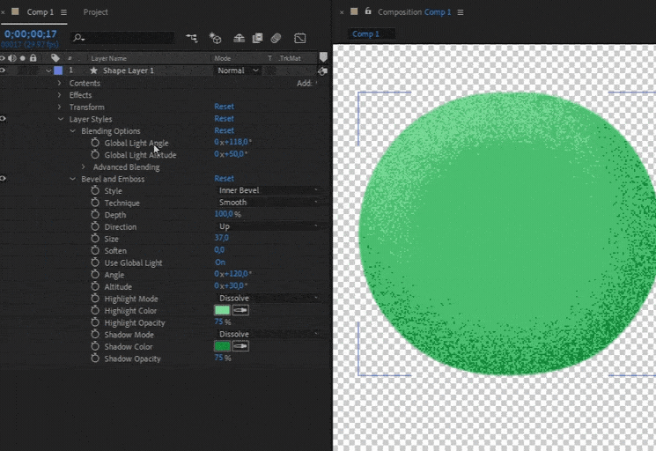Viewport: 656px width, 451px height.
Task: Hide Shape Layer 1 with eye icon
Action: [x=3, y=70]
